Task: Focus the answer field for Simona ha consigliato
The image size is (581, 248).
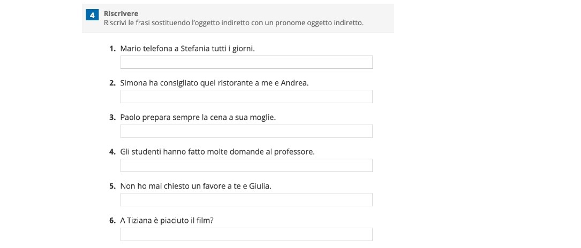Action: click(246, 96)
